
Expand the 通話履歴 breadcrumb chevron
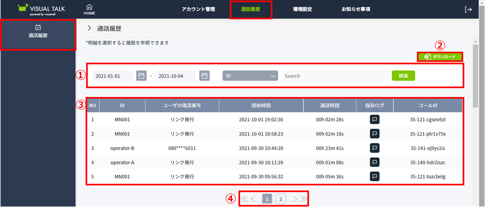(x=89, y=29)
